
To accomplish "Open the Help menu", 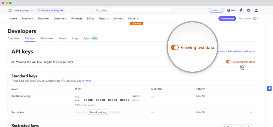I will 231,10.
